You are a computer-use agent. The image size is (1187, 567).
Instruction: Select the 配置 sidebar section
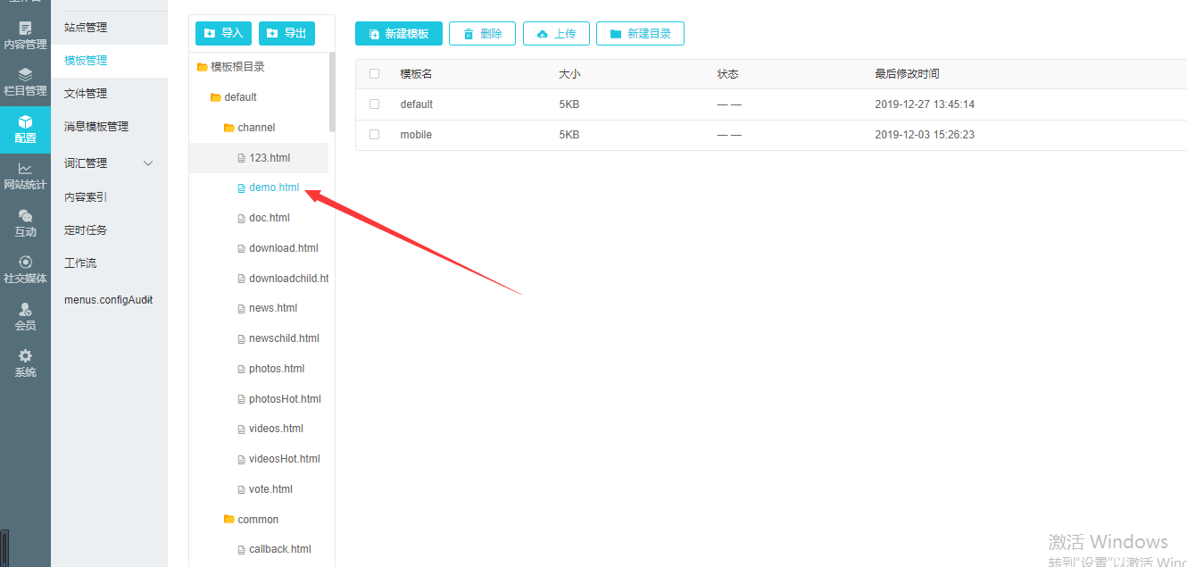pos(25,129)
